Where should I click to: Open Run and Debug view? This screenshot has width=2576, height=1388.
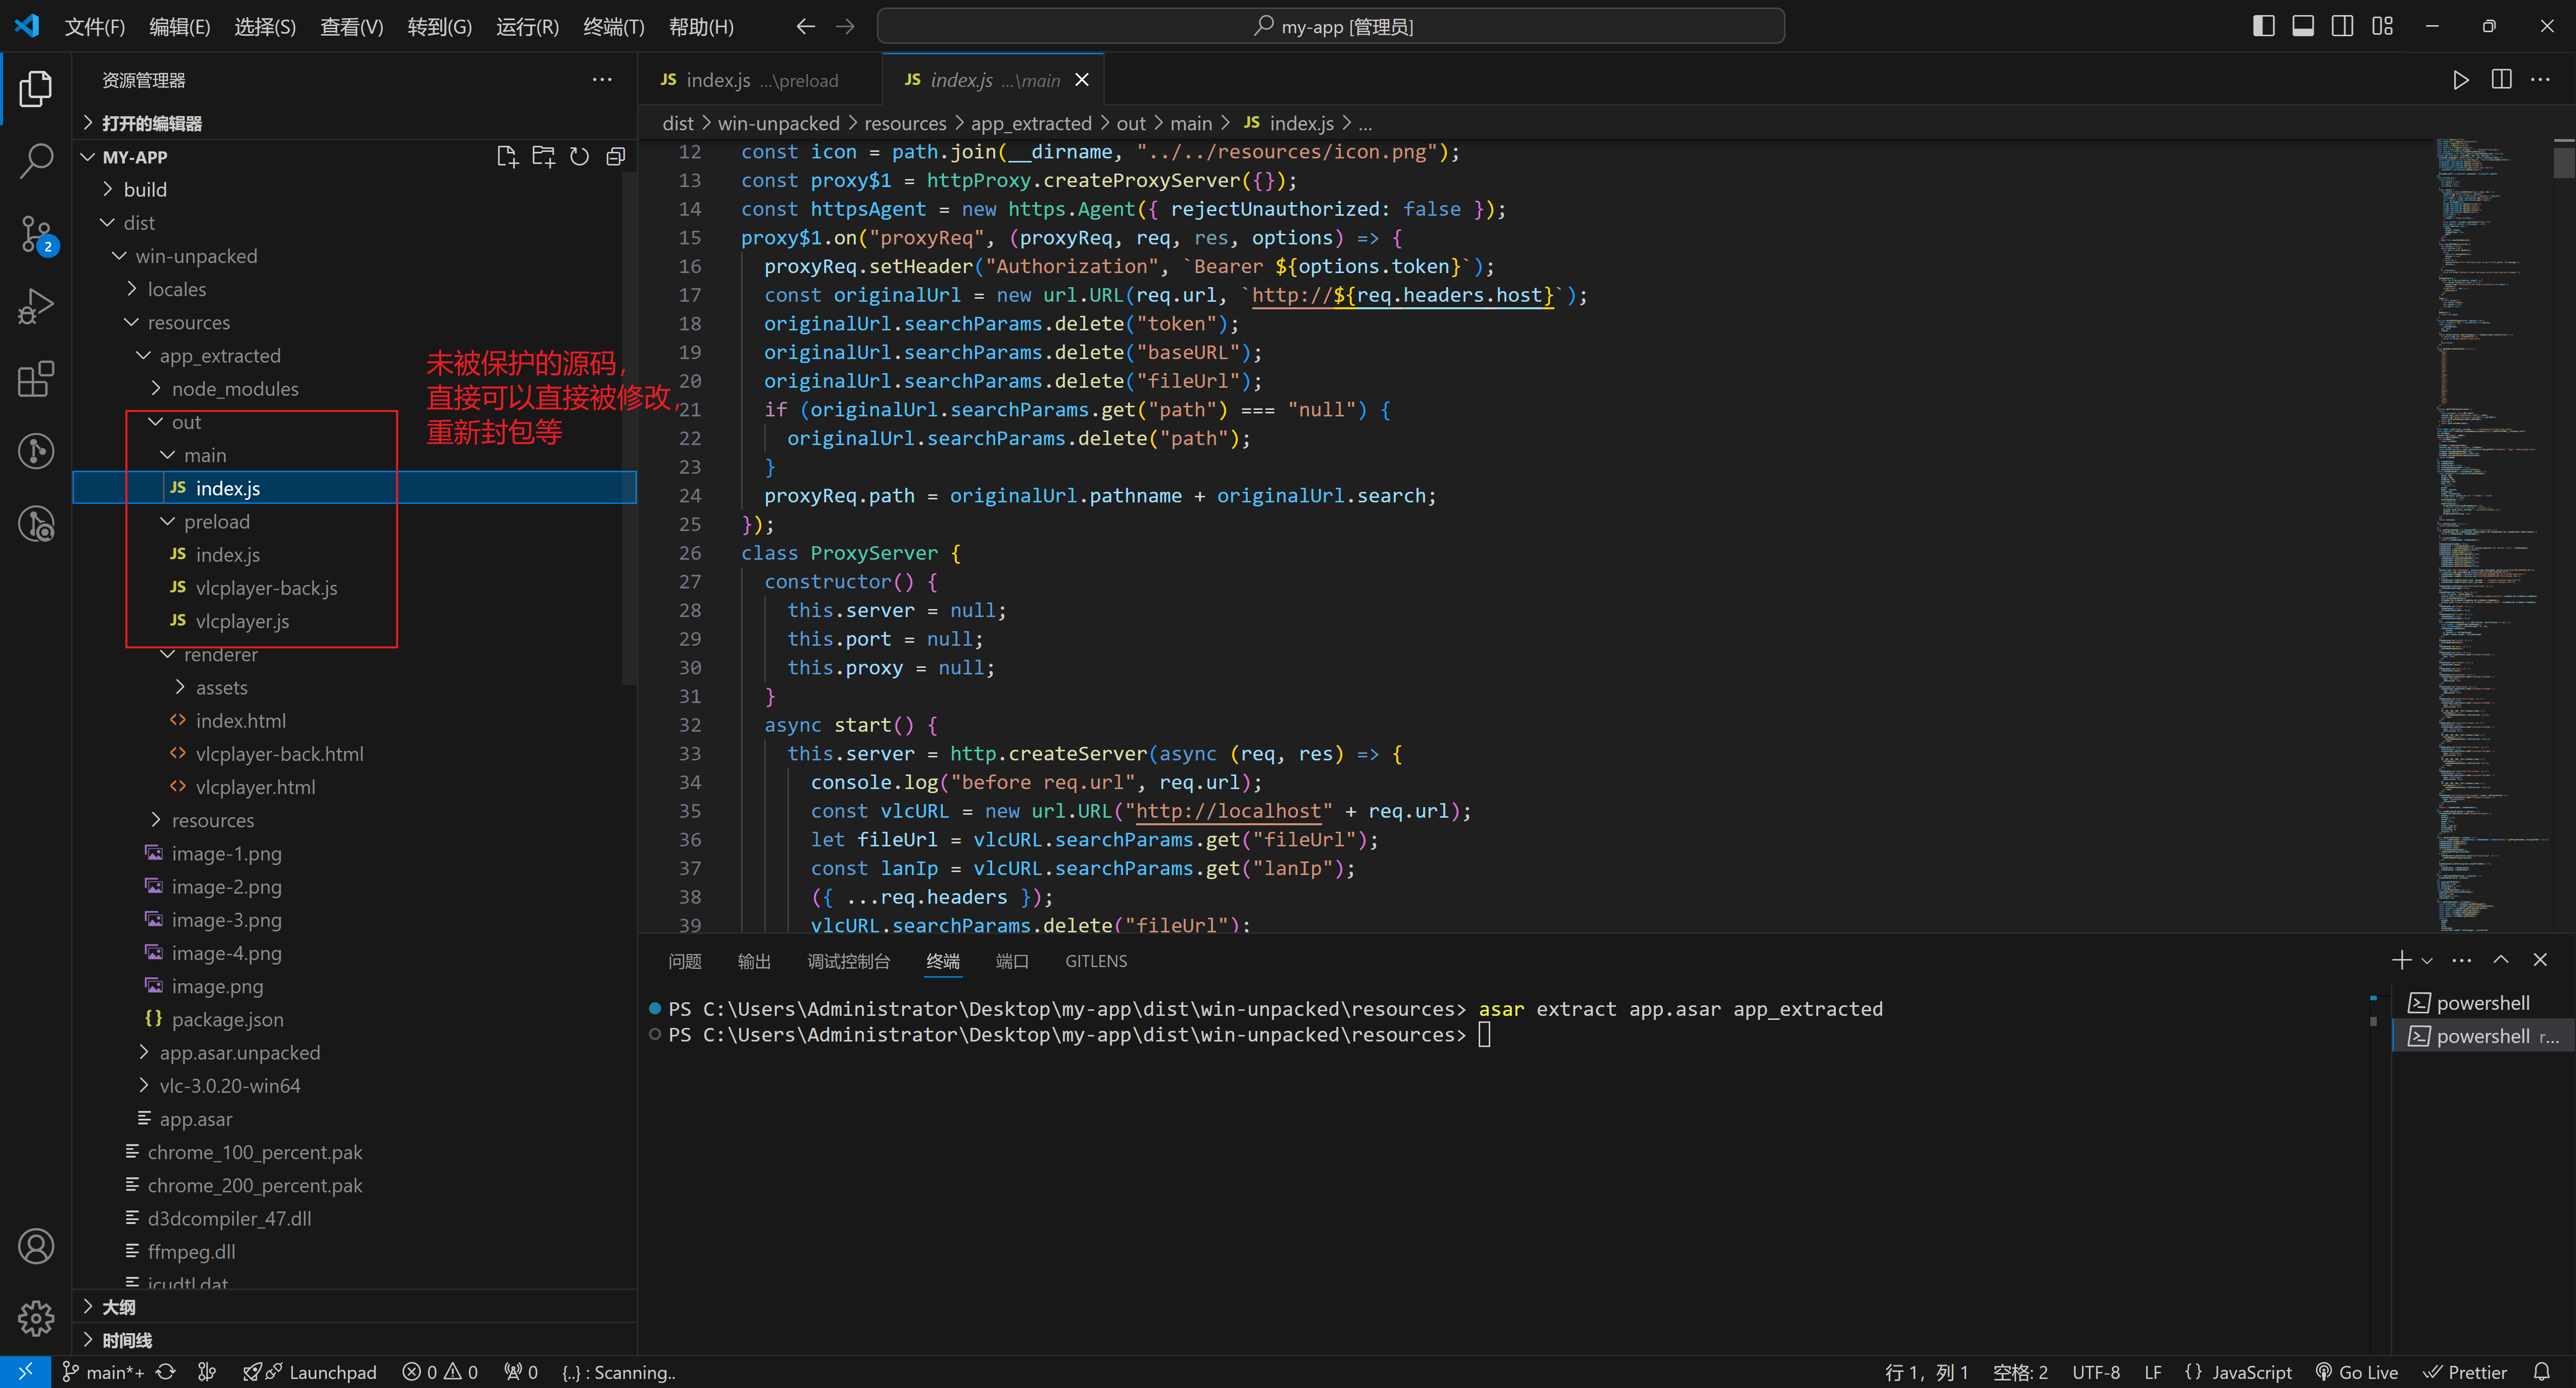tap(36, 307)
